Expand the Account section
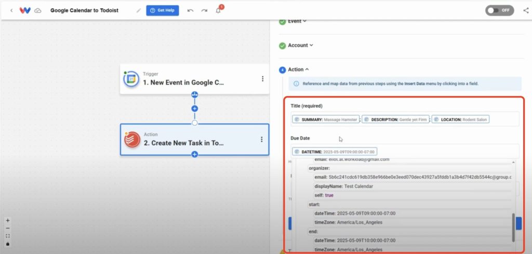The height and width of the screenshot is (254, 532). [300, 46]
